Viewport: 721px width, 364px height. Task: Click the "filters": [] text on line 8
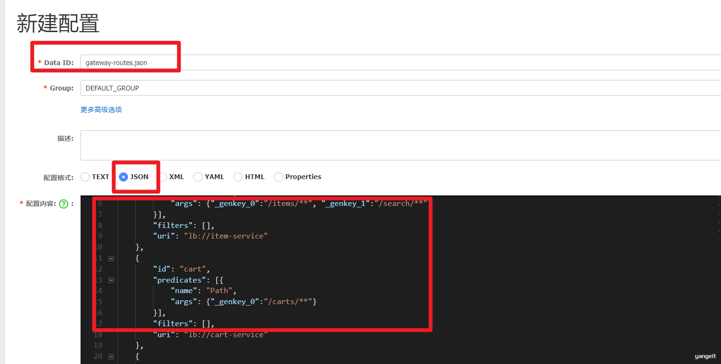(x=184, y=225)
